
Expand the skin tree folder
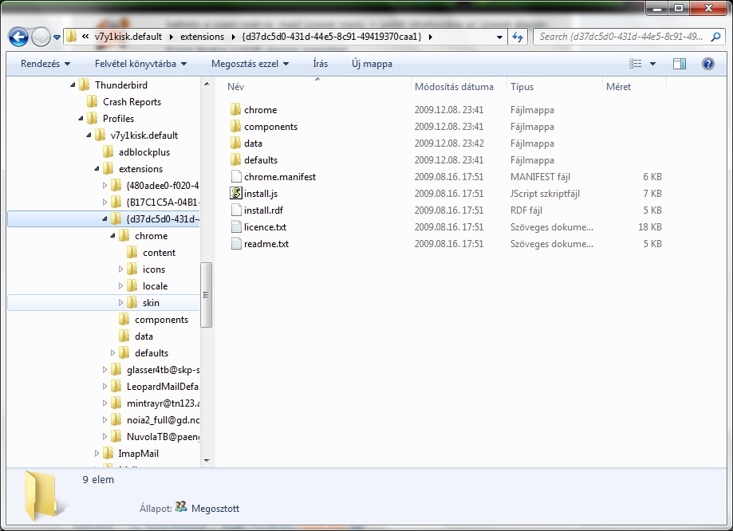click(120, 303)
